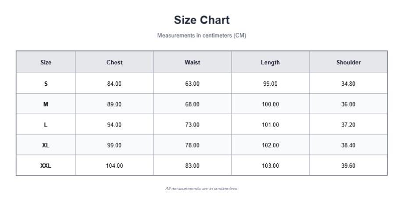Click the Size Chart title

coord(202,20)
